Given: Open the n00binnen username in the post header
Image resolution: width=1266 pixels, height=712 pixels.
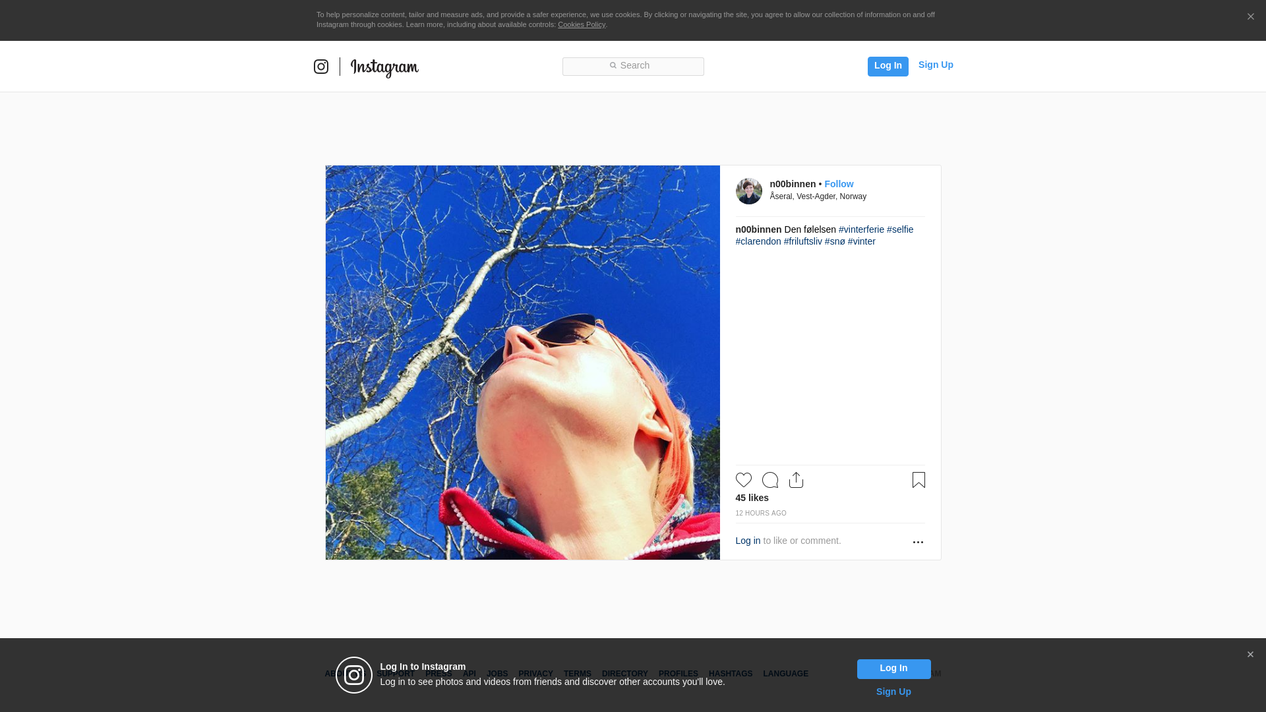Looking at the screenshot, I should tap(793, 184).
